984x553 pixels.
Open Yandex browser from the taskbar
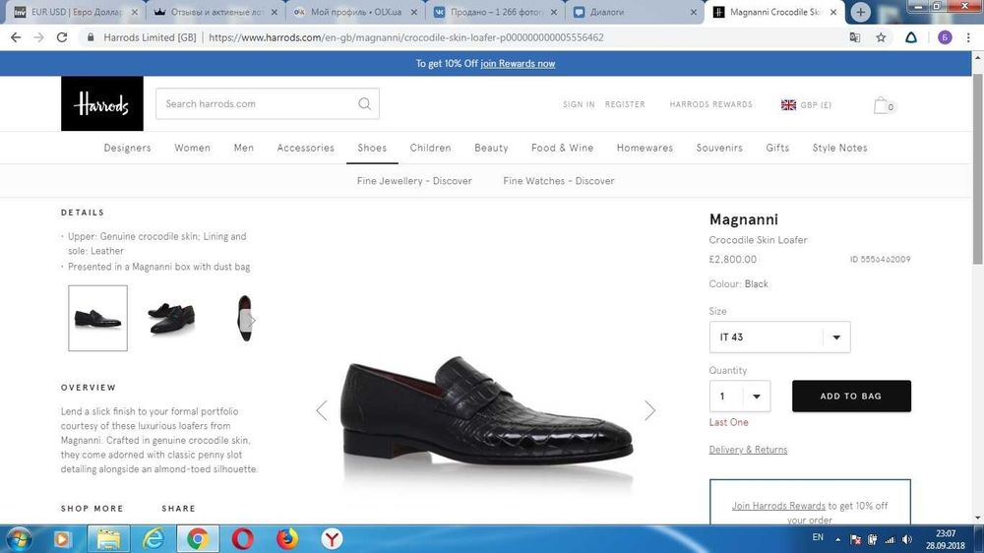[332, 539]
